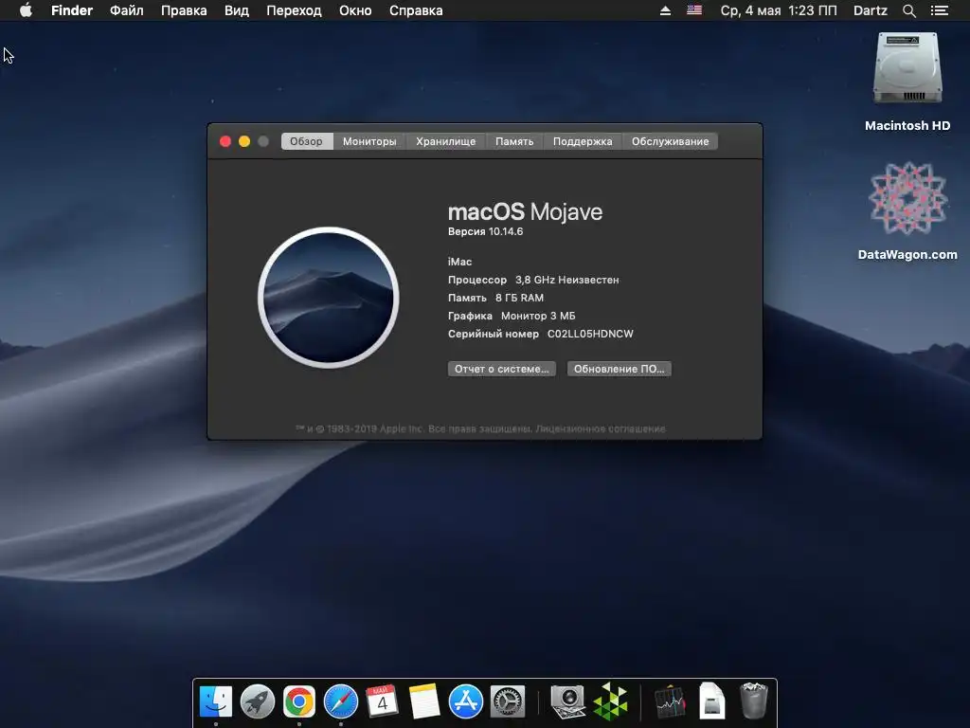The width and height of the screenshot is (970, 728).
Task: Switch to the Хранилище tab
Action: point(445,141)
